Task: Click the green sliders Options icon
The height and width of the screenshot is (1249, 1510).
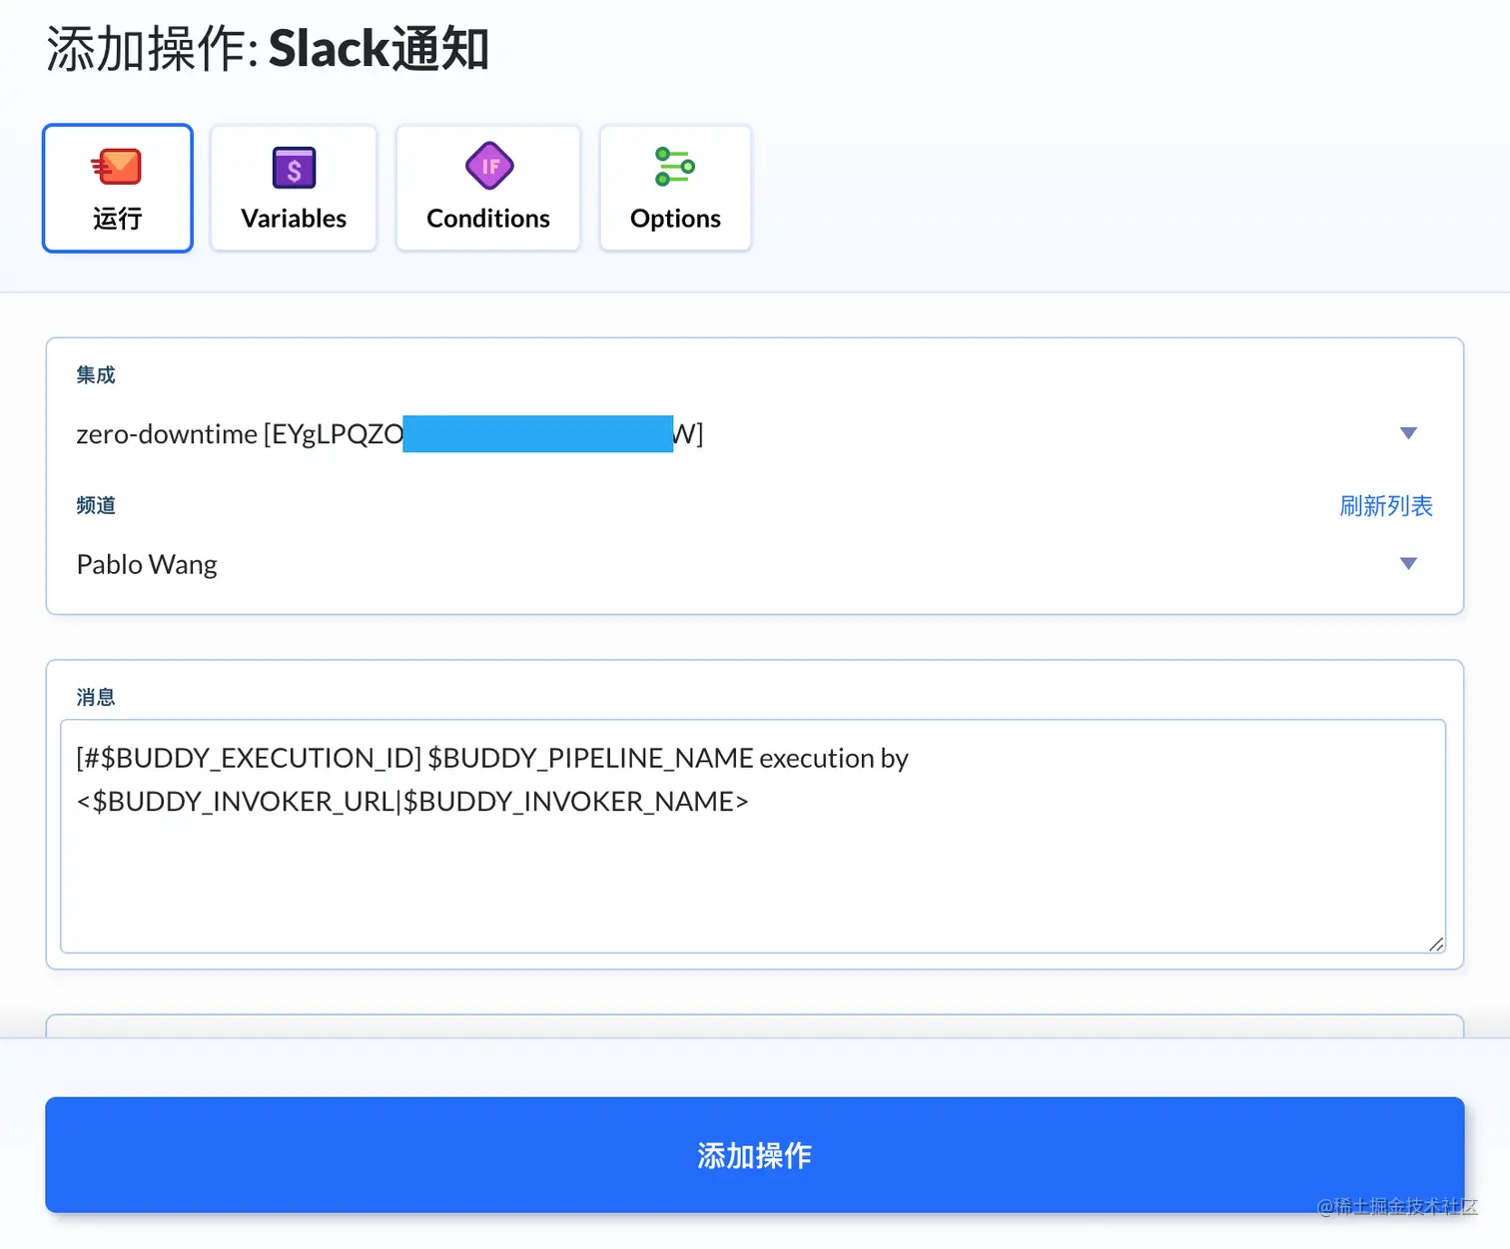Action: [x=675, y=167]
